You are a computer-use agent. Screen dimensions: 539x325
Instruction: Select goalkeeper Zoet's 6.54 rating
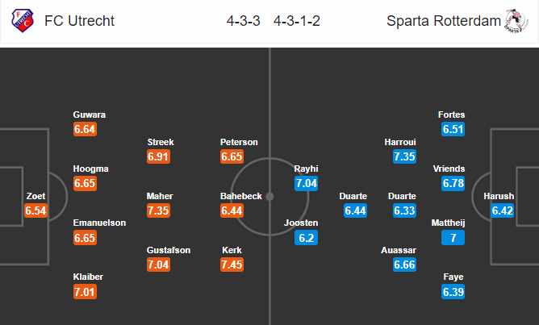(x=36, y=210)
